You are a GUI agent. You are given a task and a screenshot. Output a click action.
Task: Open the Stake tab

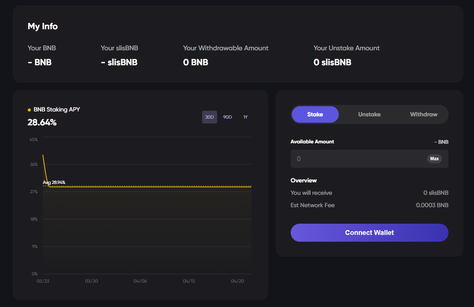tap(315, 114)
